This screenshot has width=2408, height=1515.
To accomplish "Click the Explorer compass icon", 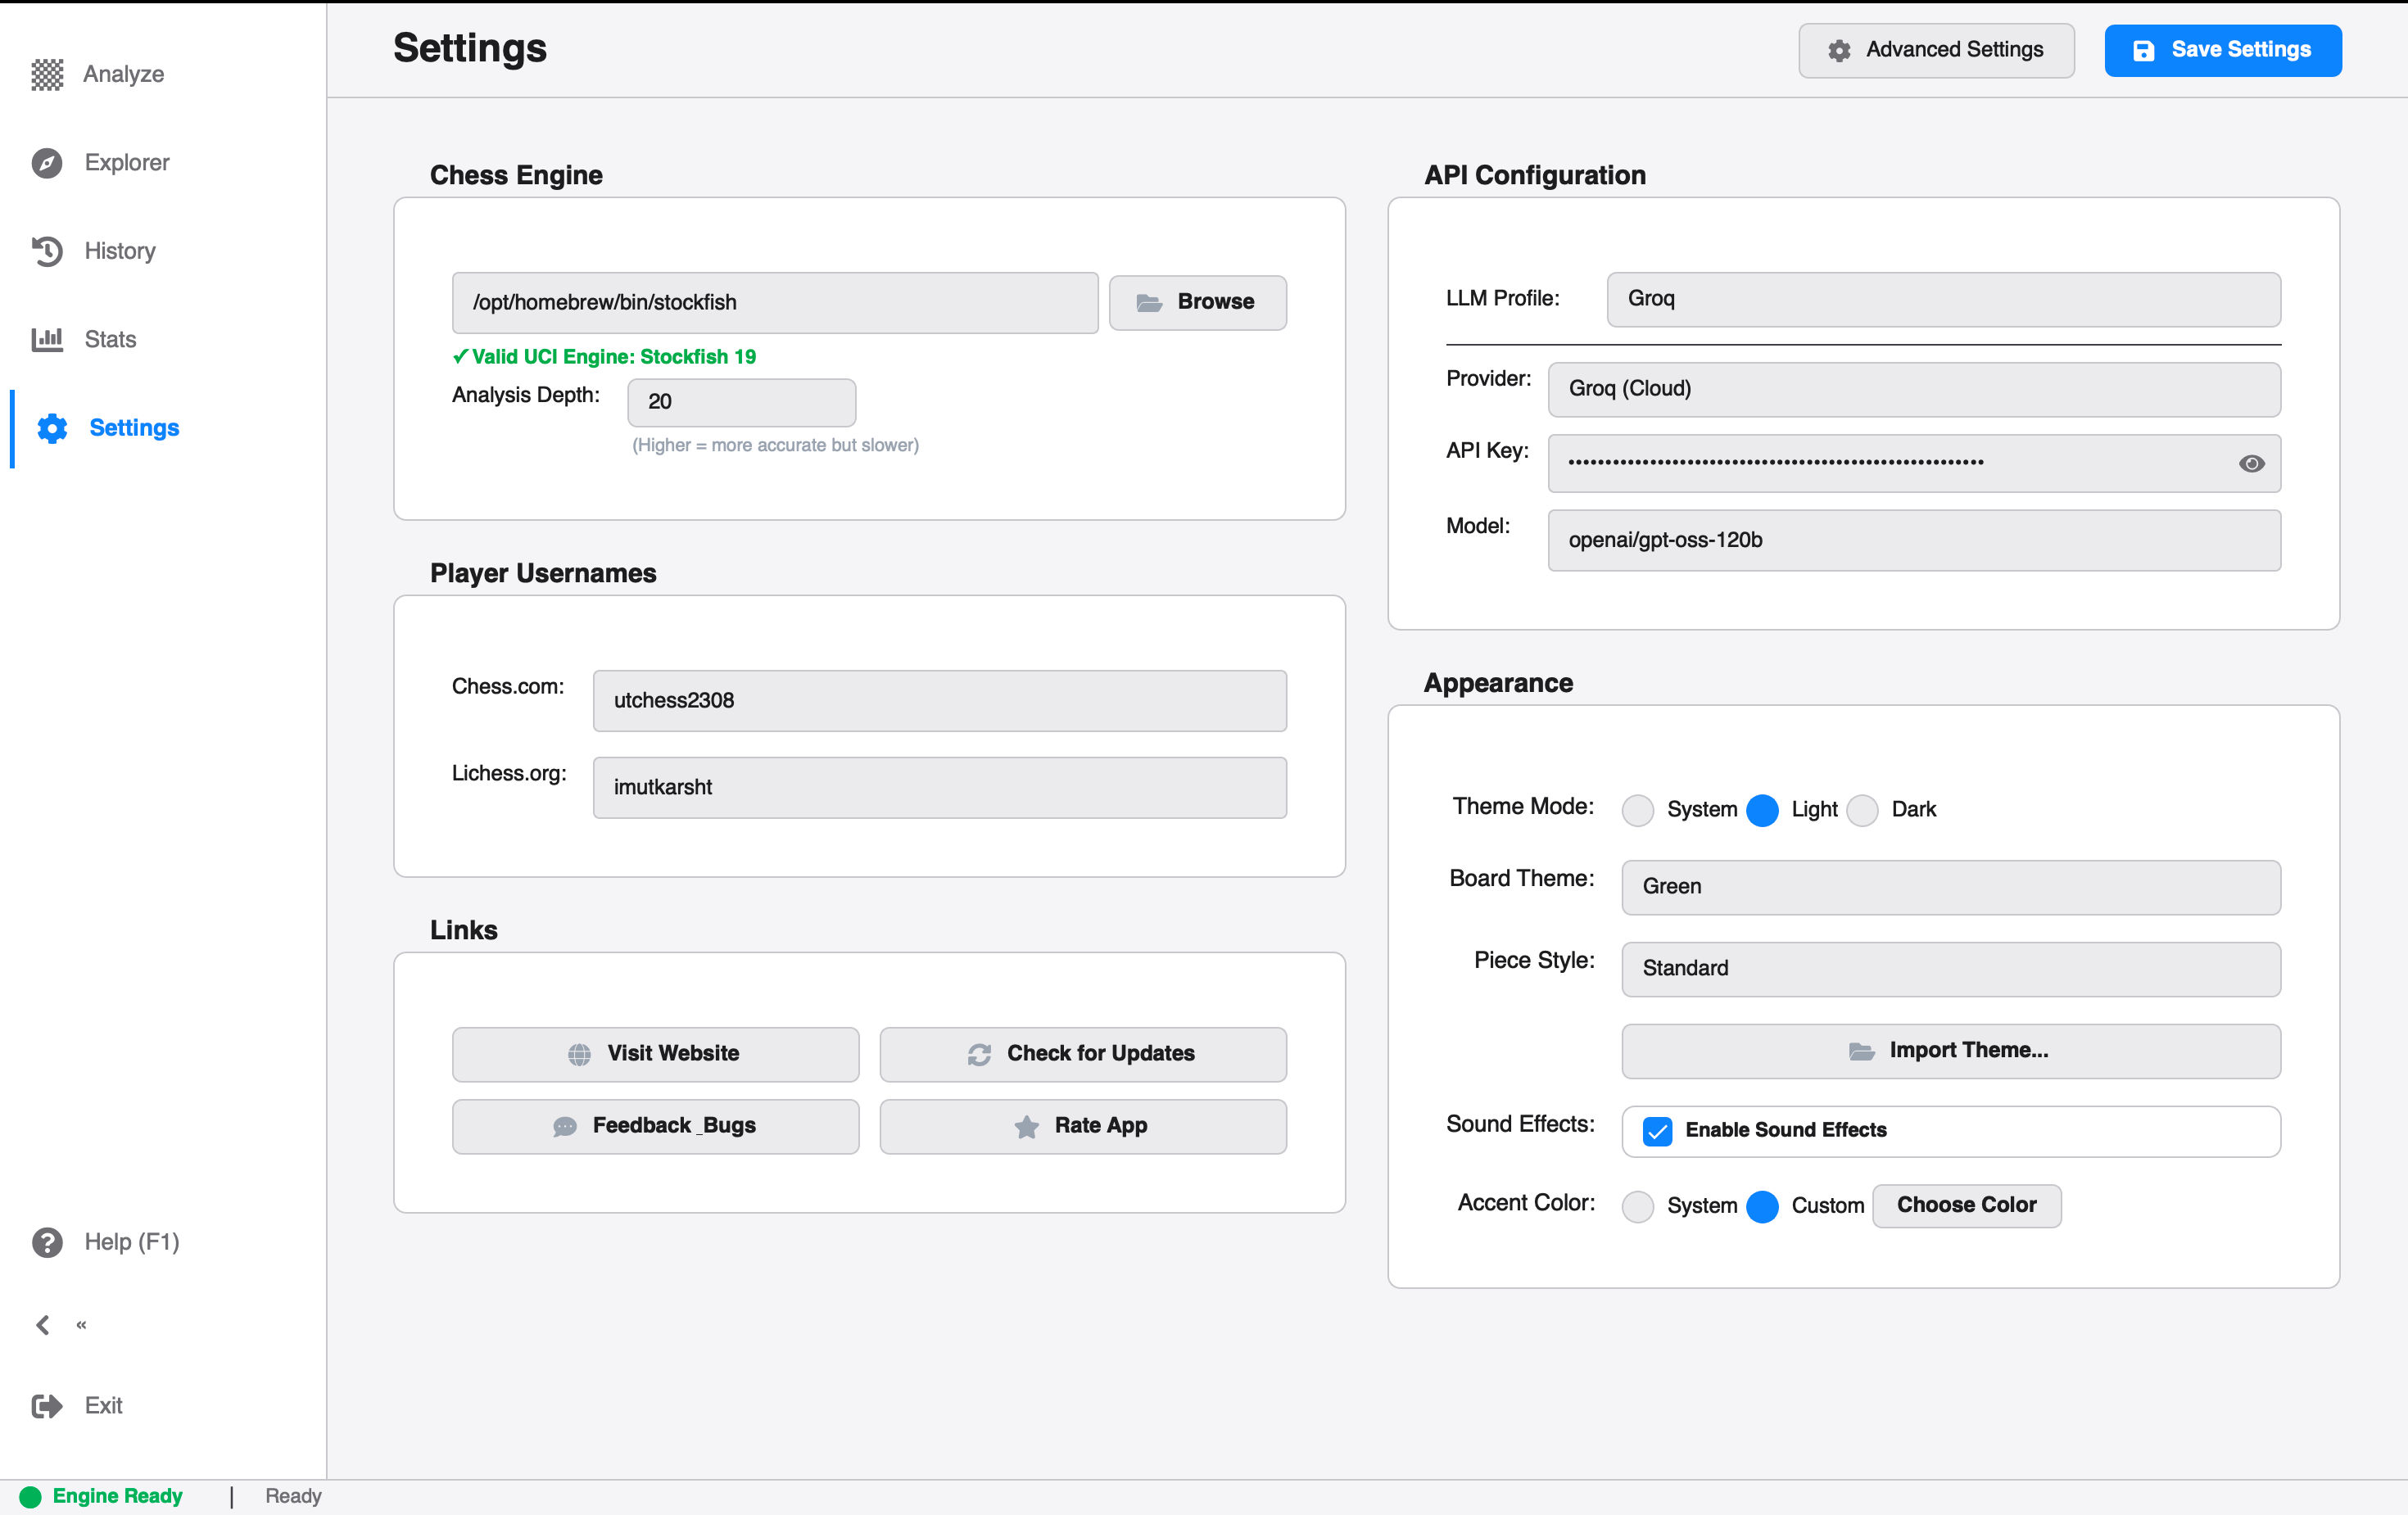I will coord(47,162).
